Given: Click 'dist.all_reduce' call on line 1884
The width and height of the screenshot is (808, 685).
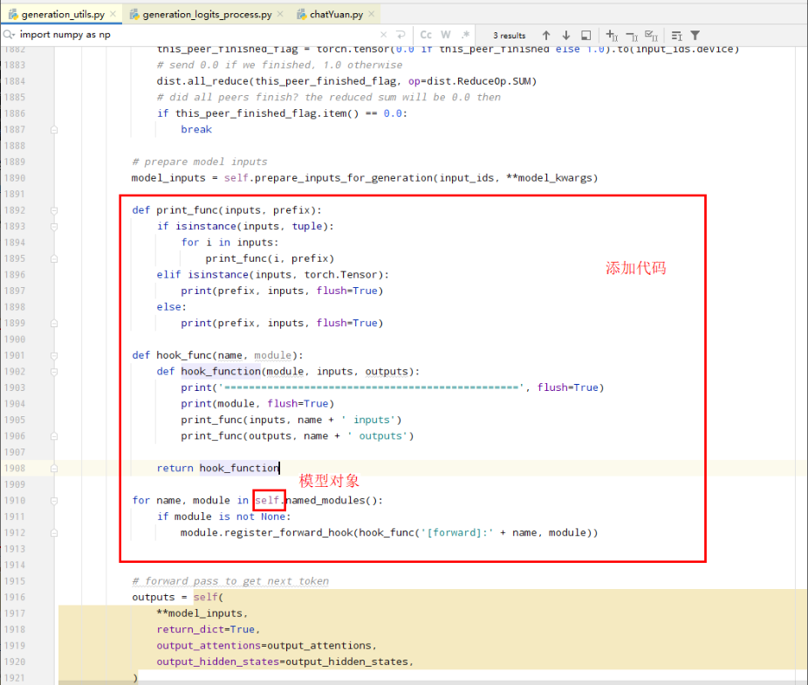Looking at the screenshot, I should pos(203,81).
